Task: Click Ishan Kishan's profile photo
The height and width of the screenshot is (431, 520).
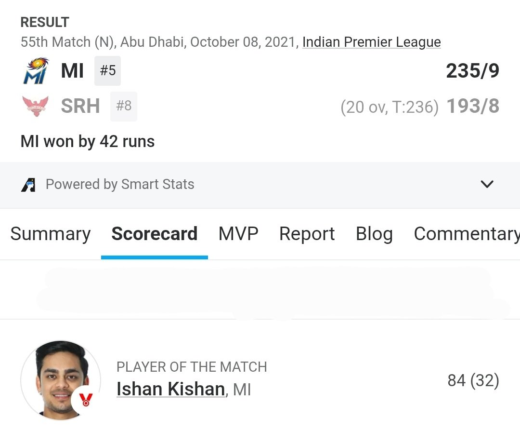Action: pos(61,380)
